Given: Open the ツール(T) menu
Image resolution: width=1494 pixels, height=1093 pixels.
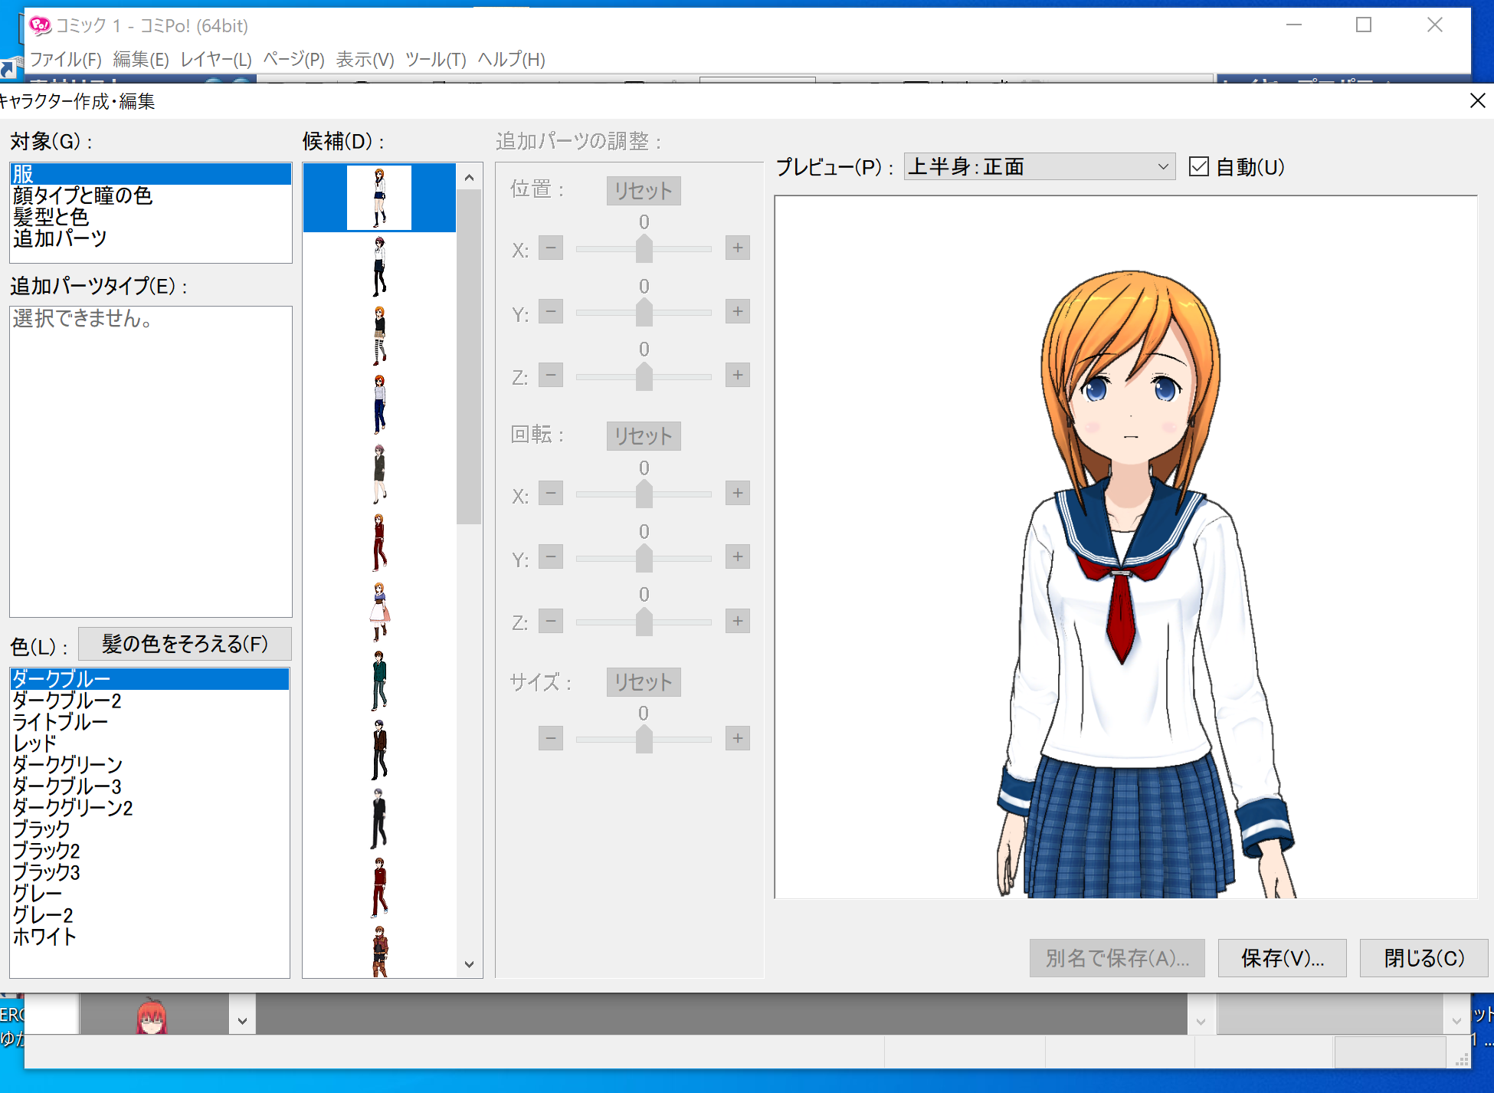Looking at the screenshot, I should click(x=435, y=59).
